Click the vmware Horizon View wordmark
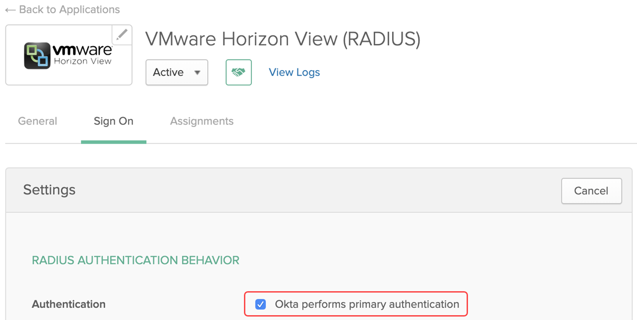 82,55
